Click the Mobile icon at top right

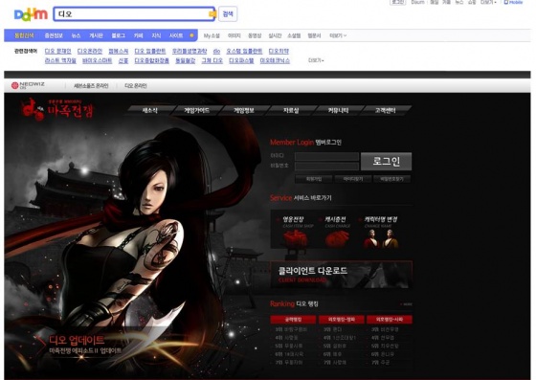click(x=513, y=2)
